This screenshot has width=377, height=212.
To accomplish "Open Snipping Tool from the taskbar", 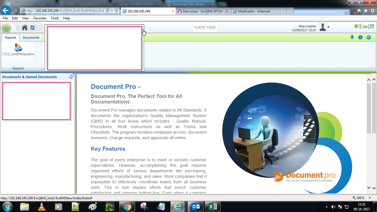I will tap(144, 206).
